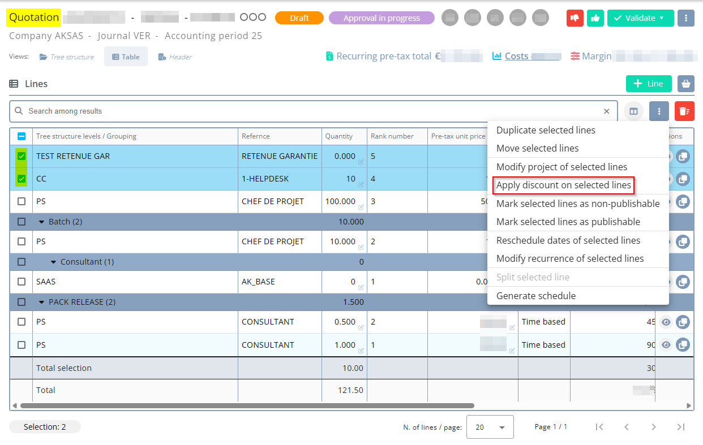This screenshot has height=445, width=703.
Task: Open the lines per page dropdown
Action: [x=490, y=427]
